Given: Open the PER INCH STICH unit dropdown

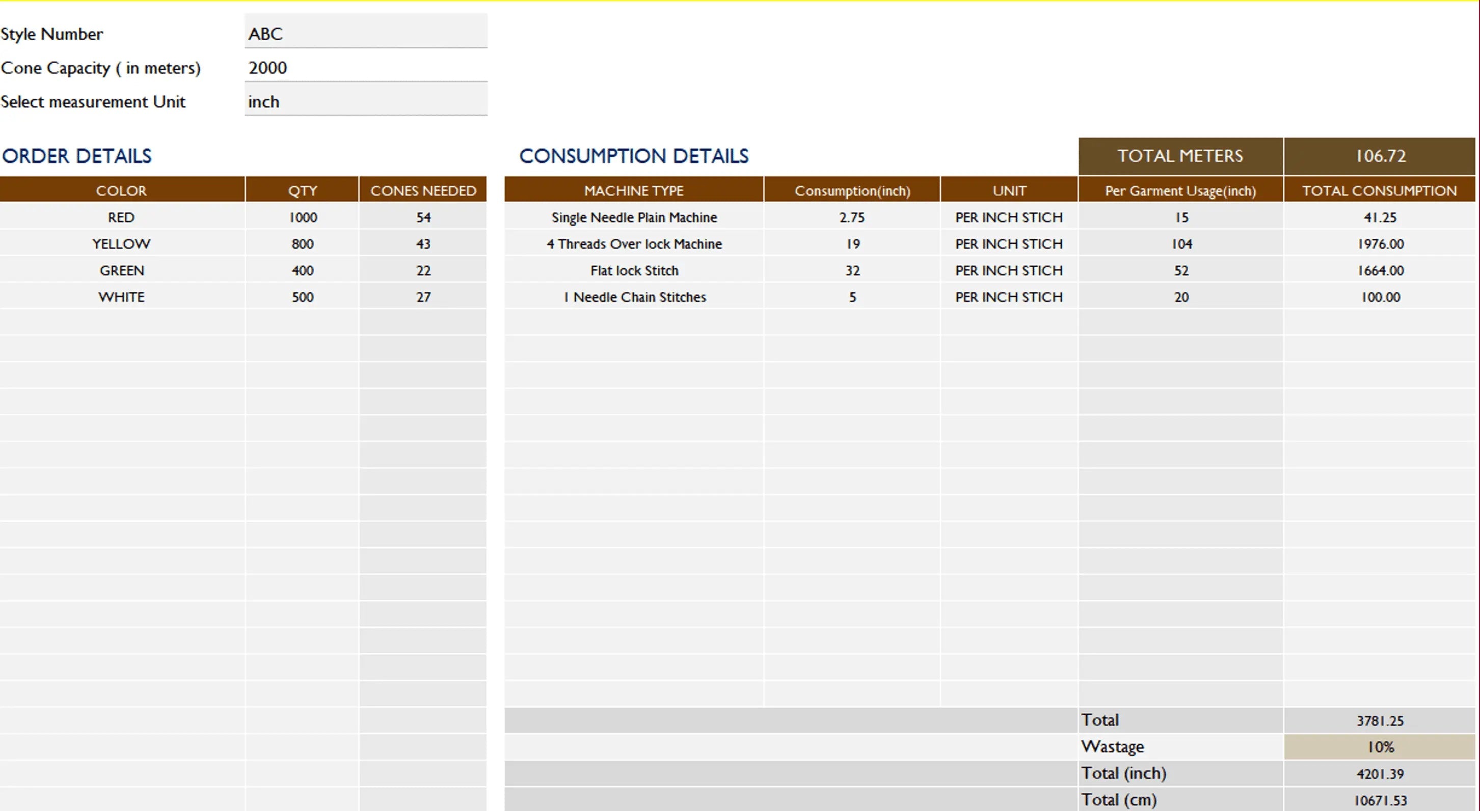Looking at the screenshot, I should 1008,217.
